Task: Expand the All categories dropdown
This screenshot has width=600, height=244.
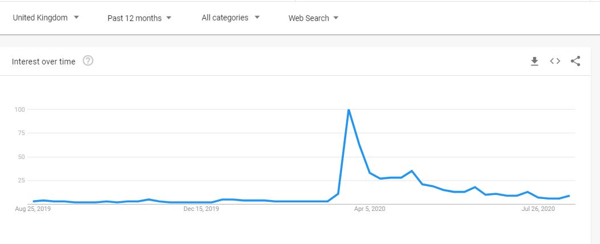Action: [231, 18]
